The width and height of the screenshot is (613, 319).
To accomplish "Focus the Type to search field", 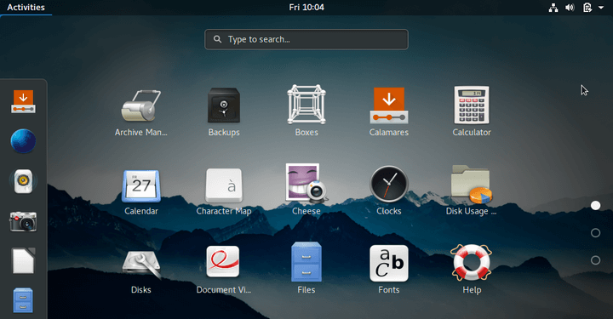I will click(306, 39).
